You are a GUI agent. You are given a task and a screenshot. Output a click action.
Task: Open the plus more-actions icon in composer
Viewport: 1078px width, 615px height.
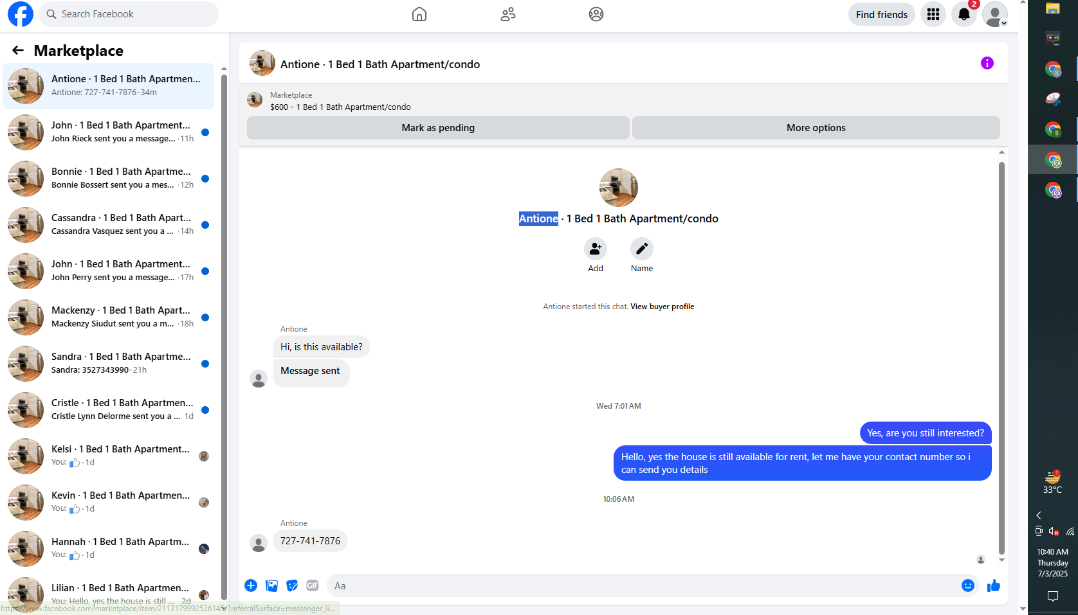[251, 585]
